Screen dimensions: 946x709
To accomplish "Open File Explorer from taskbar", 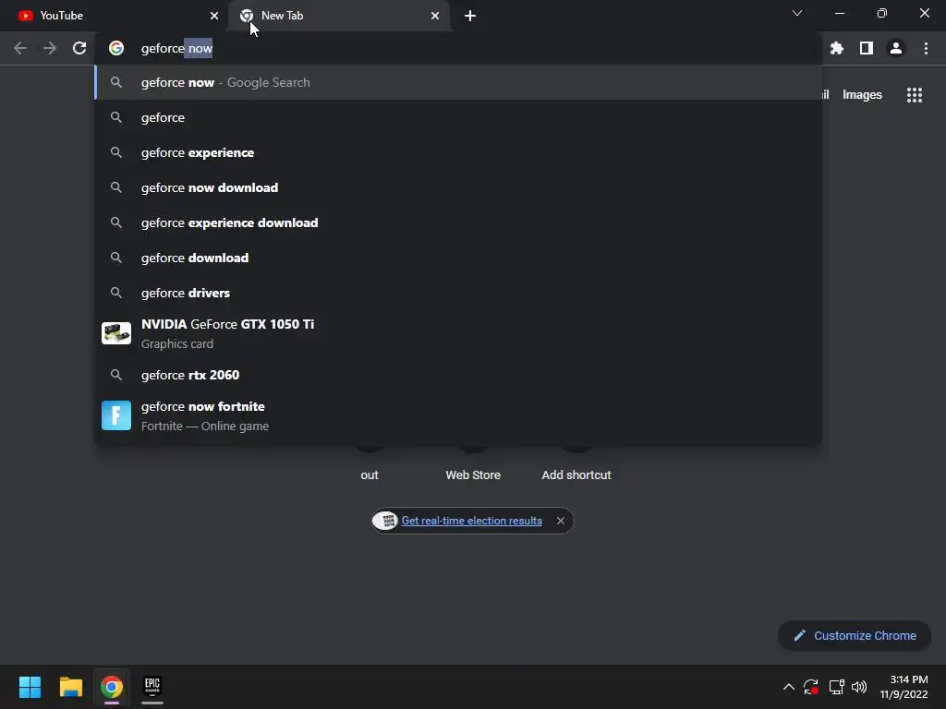I will 70,687.
